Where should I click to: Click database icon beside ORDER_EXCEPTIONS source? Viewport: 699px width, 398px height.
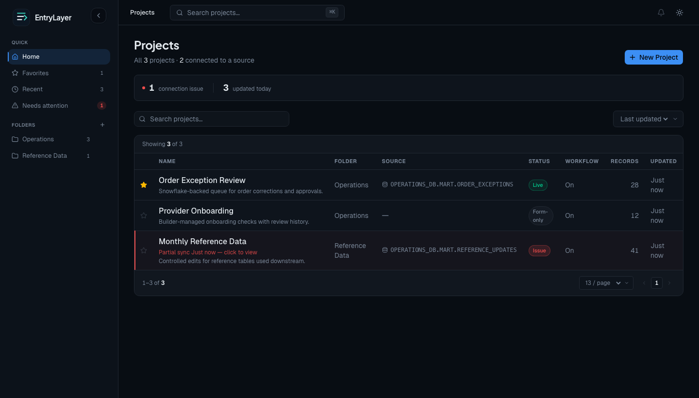pyautogui.click(x=385, y=184)
